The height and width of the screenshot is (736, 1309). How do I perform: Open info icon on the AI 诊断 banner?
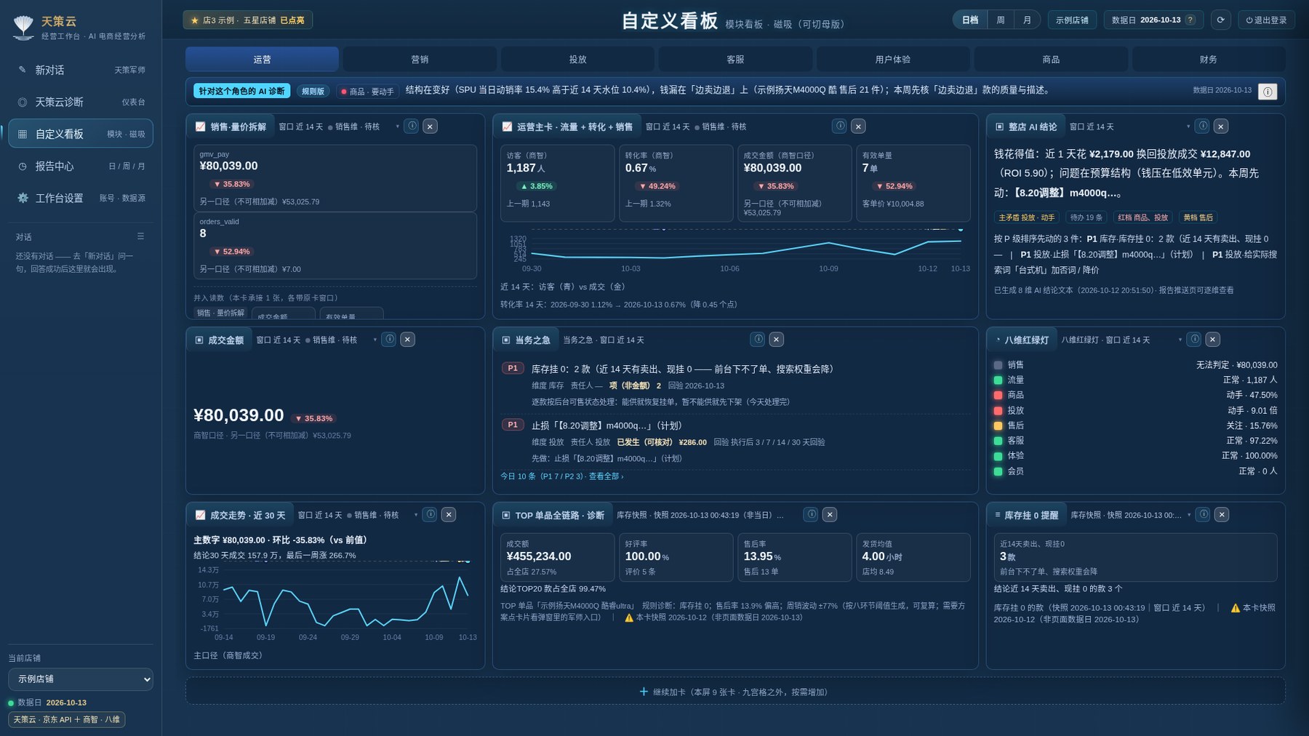click(1268, 92)
